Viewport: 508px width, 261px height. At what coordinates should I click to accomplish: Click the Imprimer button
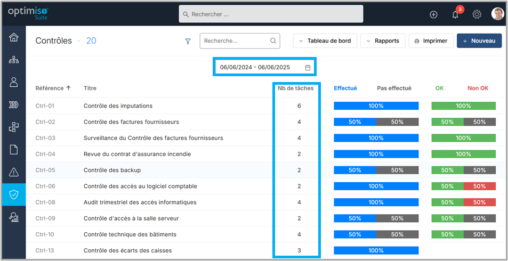point(431,41)
